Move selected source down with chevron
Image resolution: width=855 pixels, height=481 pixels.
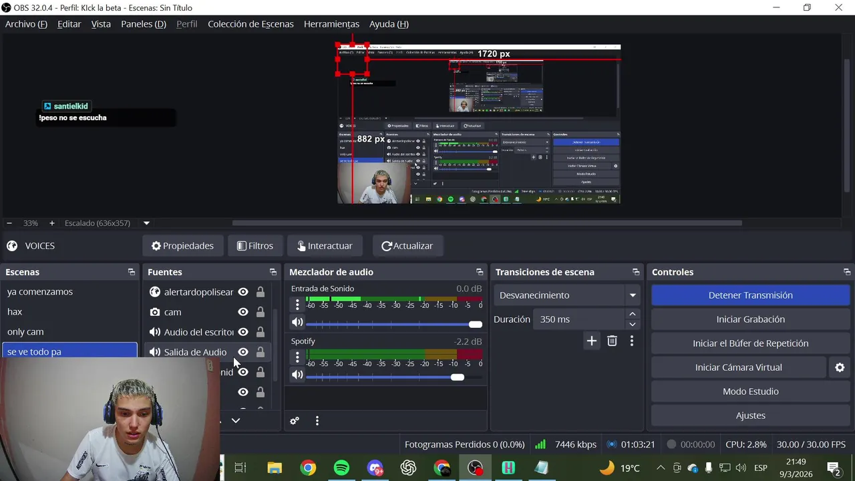(x=236, y=421)
